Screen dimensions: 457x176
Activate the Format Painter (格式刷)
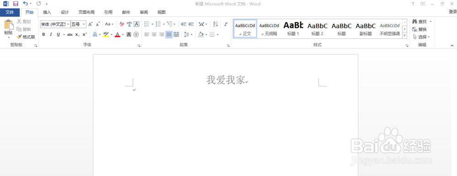click(26, 37)
